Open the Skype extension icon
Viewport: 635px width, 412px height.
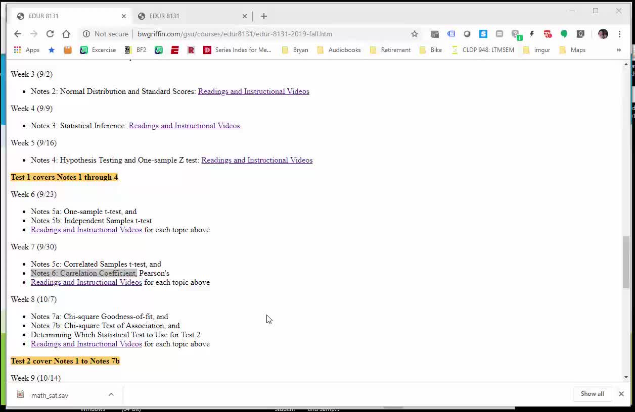click(x=483, y=34)
